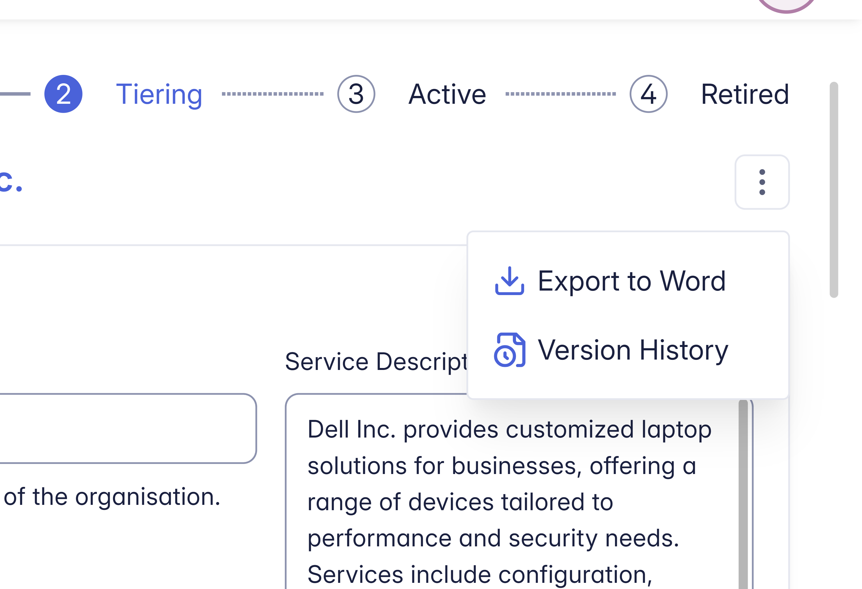Click the Export to Word download icon
This screenshot has width=862, height=589.
pyautogui.click(x=509, y=281)
